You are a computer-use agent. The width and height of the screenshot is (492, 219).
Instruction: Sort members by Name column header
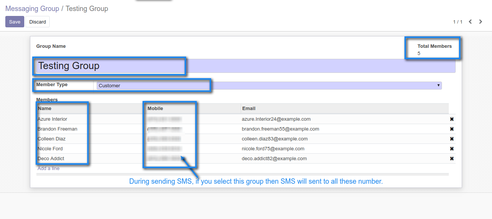click(45, 109)
